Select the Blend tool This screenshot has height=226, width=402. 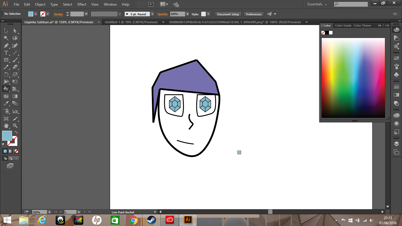15,103
